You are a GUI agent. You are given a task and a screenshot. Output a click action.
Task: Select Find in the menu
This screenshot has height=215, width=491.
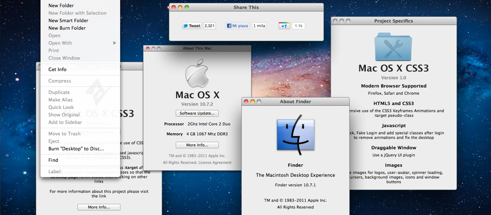pos(53,160)
